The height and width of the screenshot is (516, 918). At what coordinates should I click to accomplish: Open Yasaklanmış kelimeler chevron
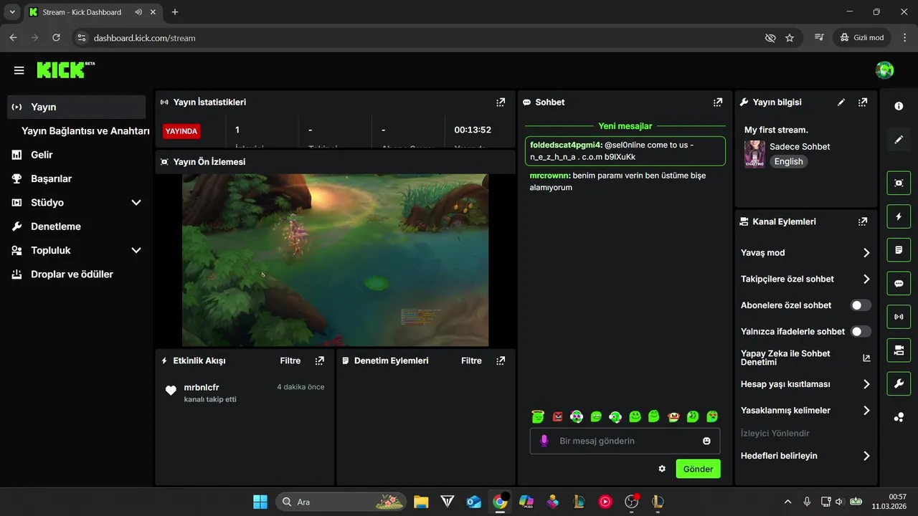coord(866,411)
